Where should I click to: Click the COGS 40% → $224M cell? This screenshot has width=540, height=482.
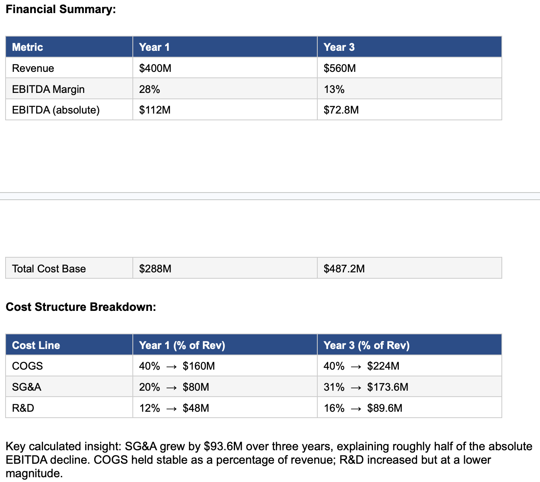[410, 366]
